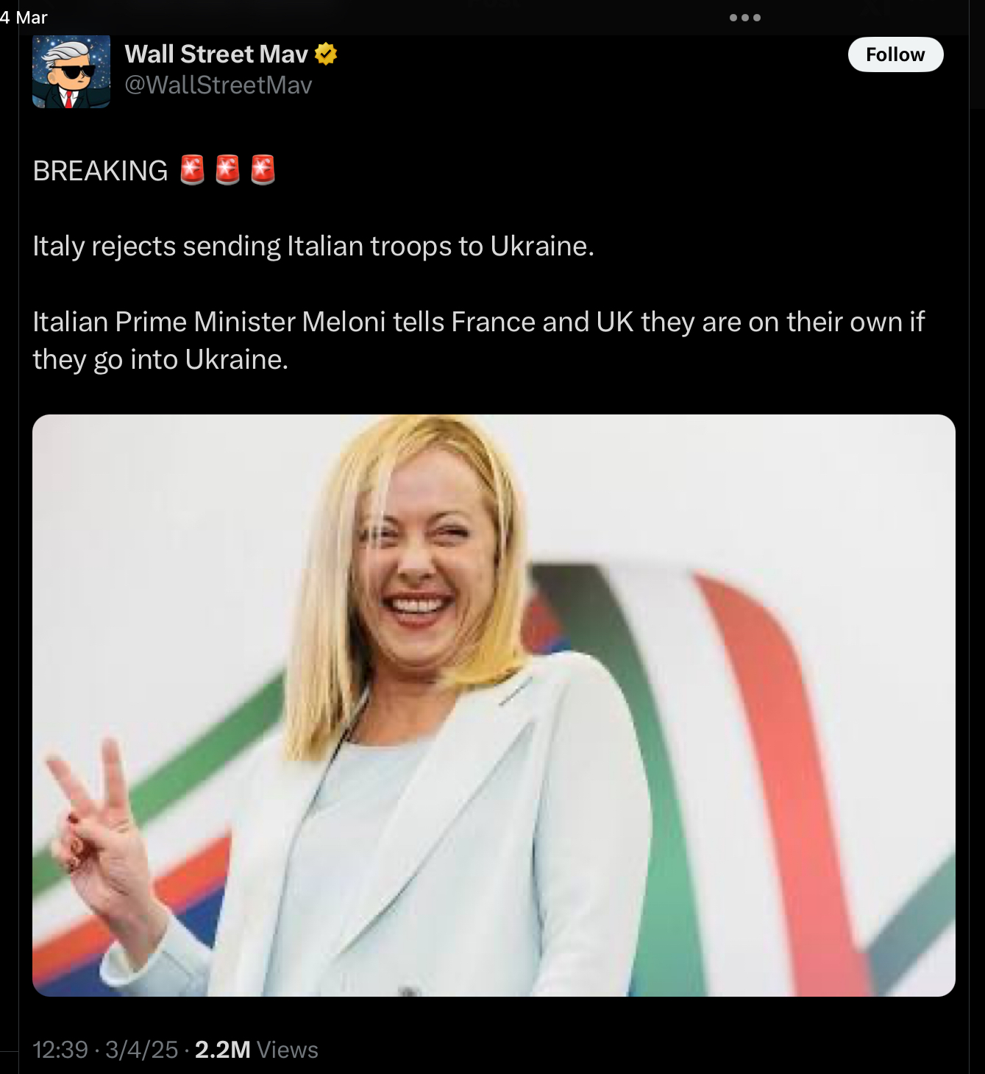The image size is (985, 1074).
Task: Click the last siren emoji
Action: click(x=263, y=170)
